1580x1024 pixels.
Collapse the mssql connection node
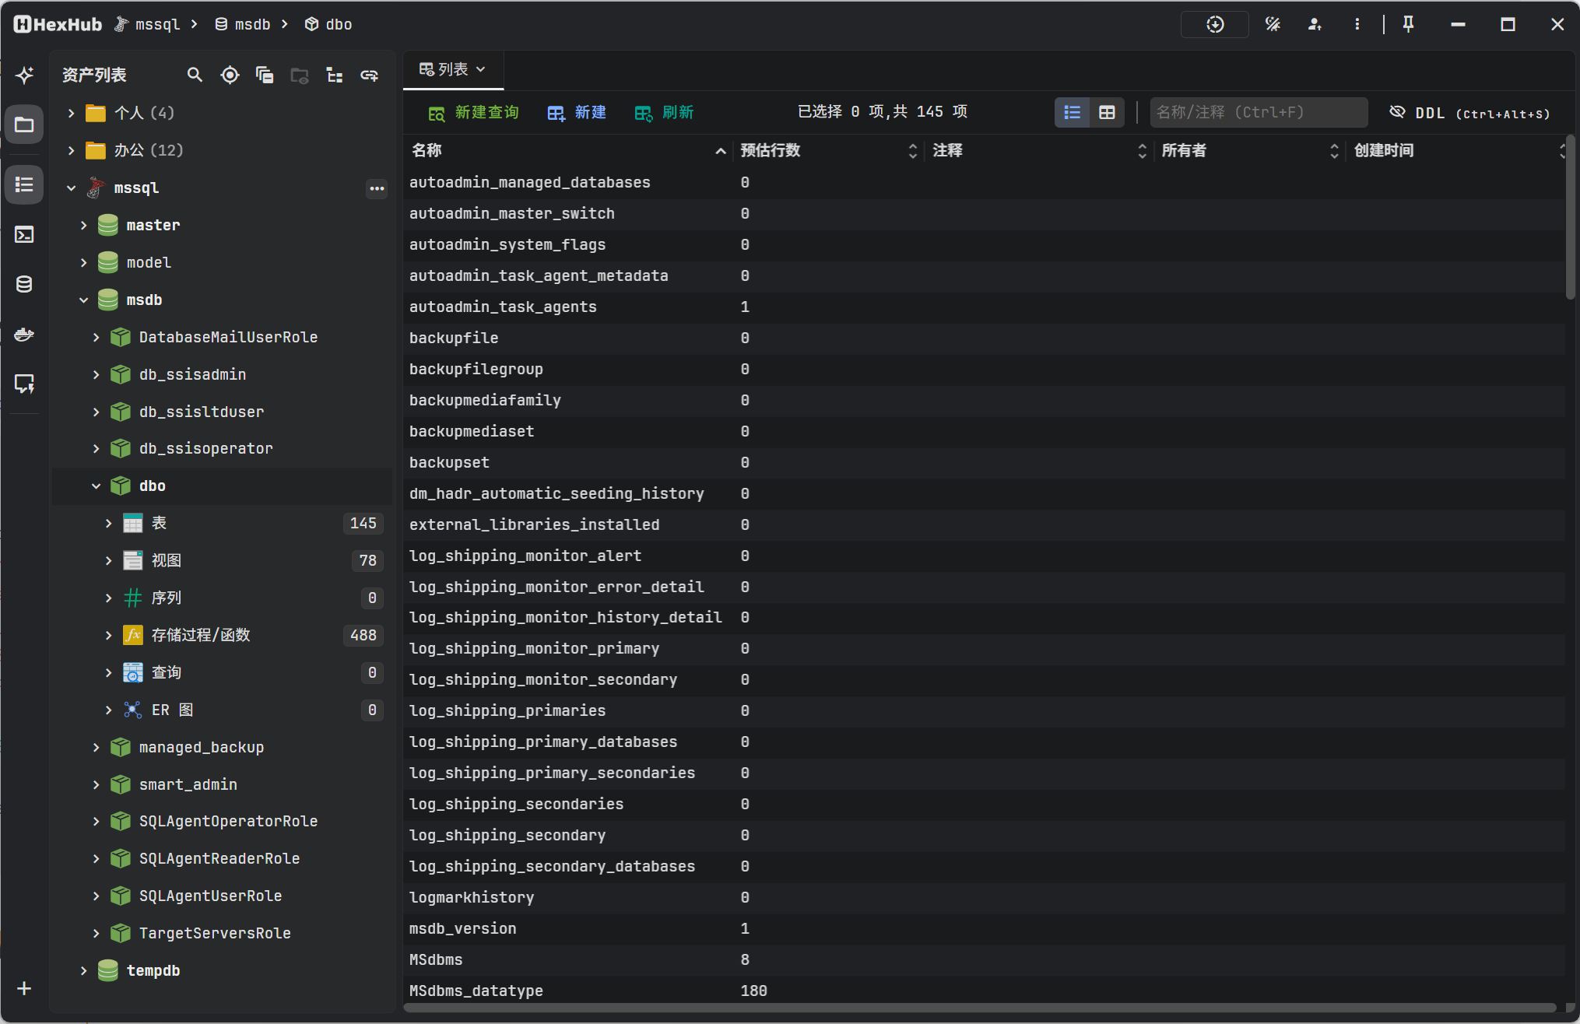71,188
